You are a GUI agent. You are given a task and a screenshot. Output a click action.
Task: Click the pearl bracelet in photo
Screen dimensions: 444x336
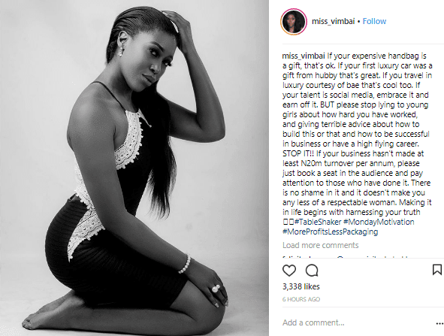[x=184, y=264]
